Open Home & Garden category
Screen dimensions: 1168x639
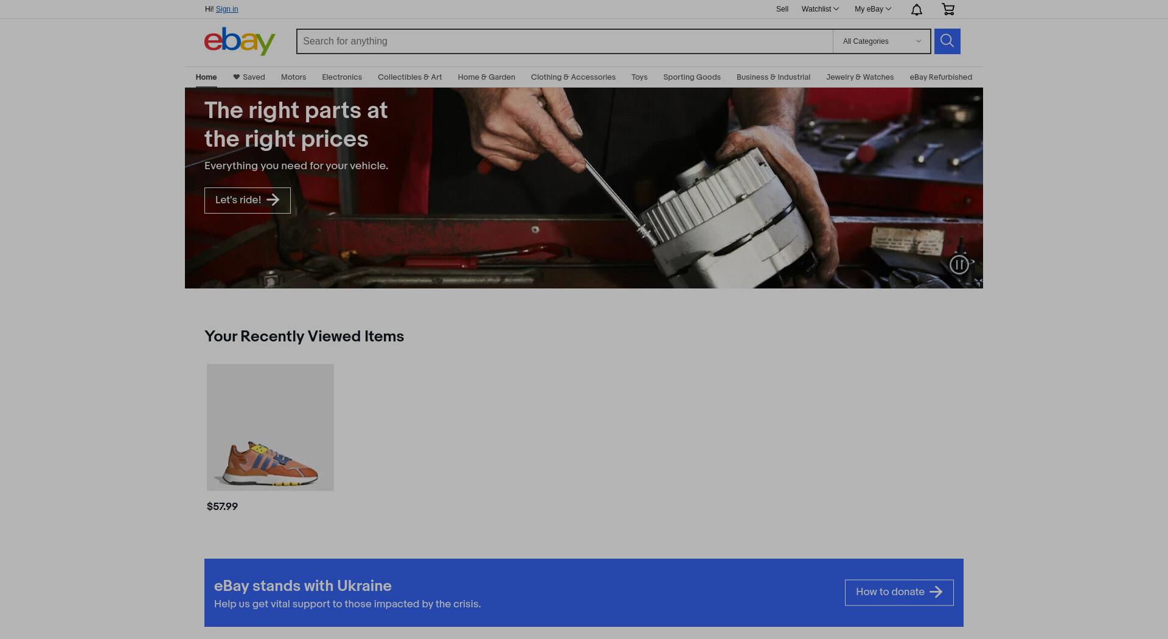(487, 77)
